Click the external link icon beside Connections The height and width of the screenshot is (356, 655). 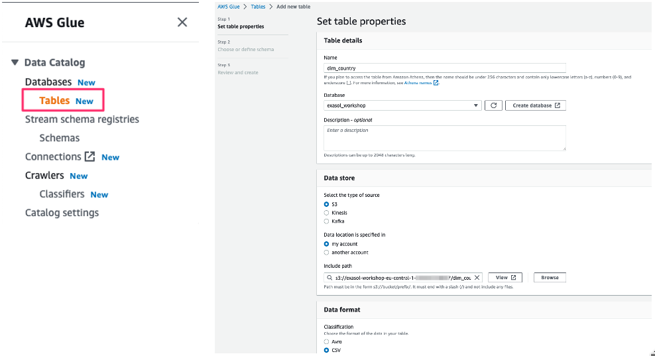[89, 156]
